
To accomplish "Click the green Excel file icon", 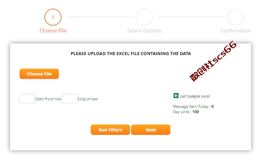I will point(176,96).
